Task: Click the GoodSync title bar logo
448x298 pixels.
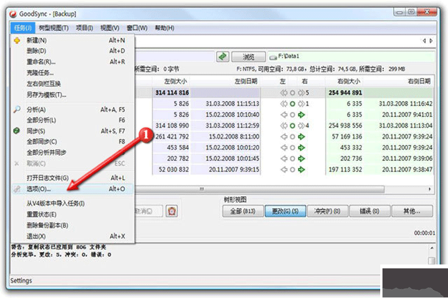Action: (13, 13)
